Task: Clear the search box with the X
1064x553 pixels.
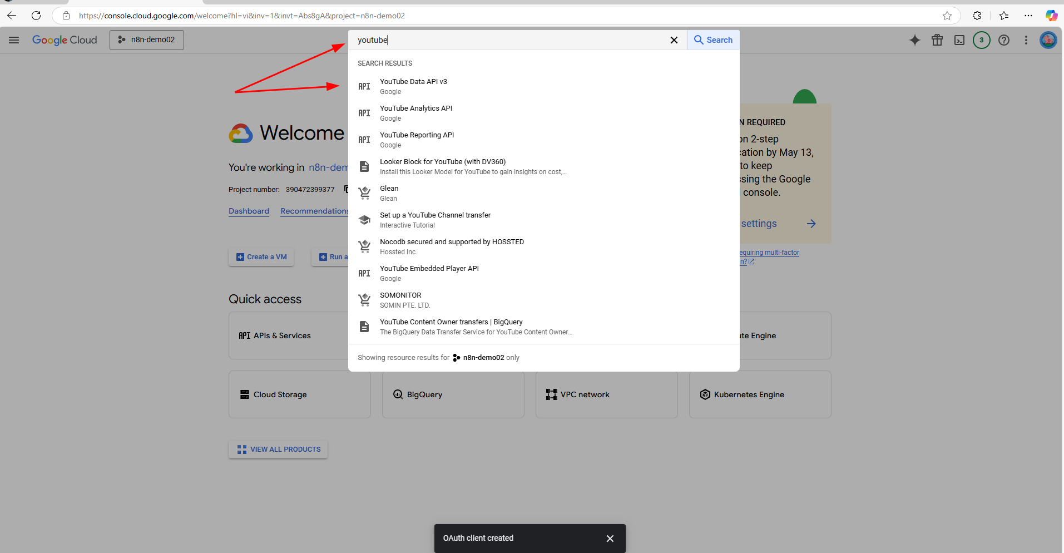Action: [674, 40]
